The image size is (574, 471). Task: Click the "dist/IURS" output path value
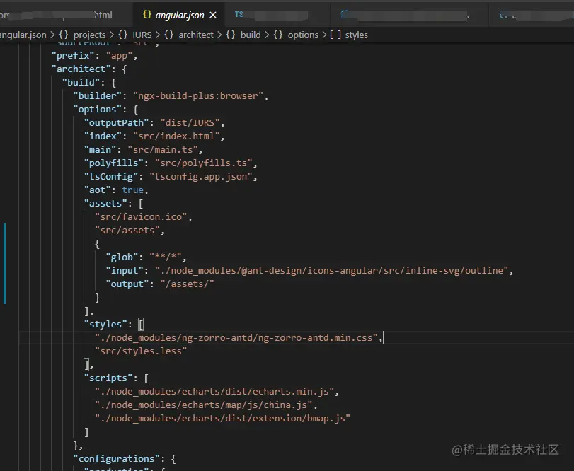click(x=190, y=123)
